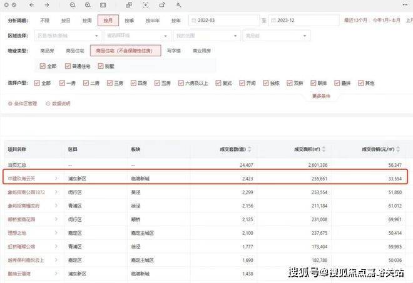Click the sort arrows on 成交价格 column

pos(397,149)
